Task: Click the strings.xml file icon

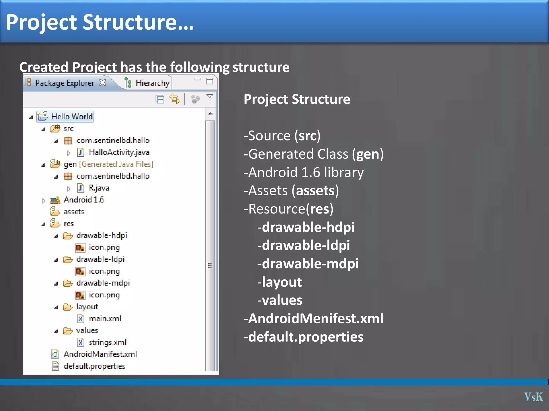Action: 81,342
